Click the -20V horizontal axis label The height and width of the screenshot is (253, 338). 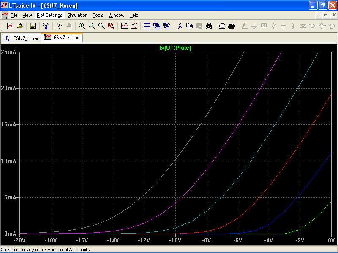[19, 240]
